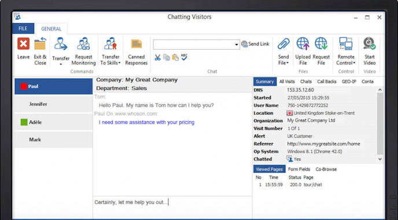This screenshot has width=398, height=220.
Task: Maximize the Chatting Visitors window
Action: pyautogui.click(x=367, y=17)
